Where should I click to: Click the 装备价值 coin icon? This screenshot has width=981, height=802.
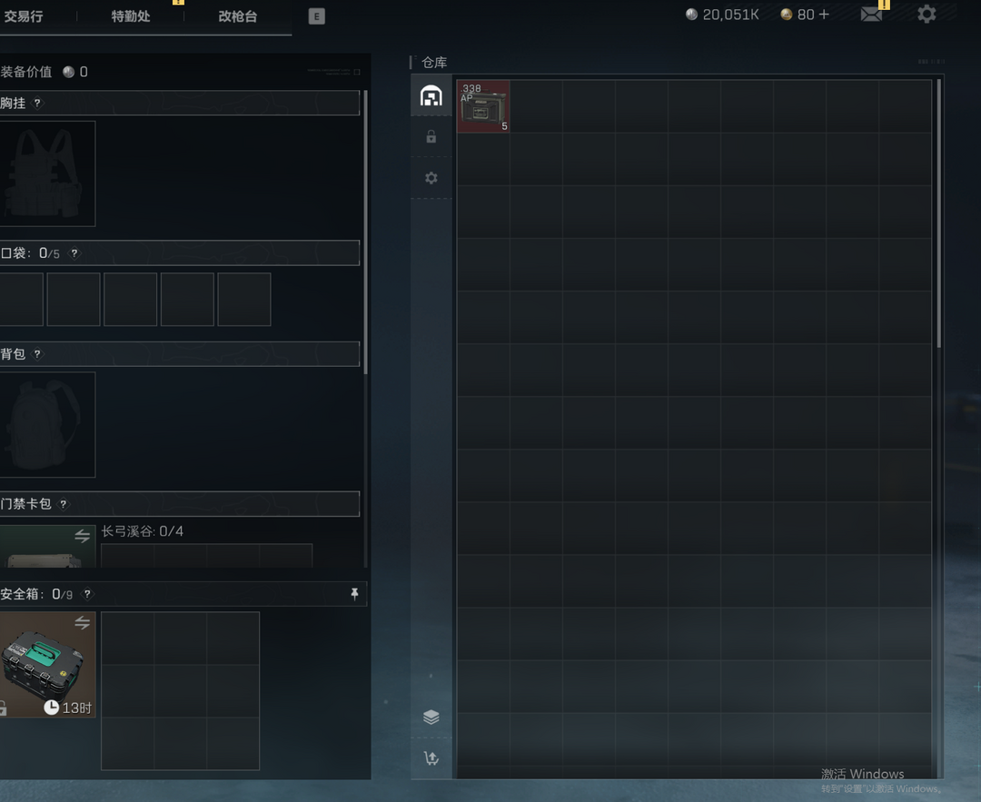point(69,72)
